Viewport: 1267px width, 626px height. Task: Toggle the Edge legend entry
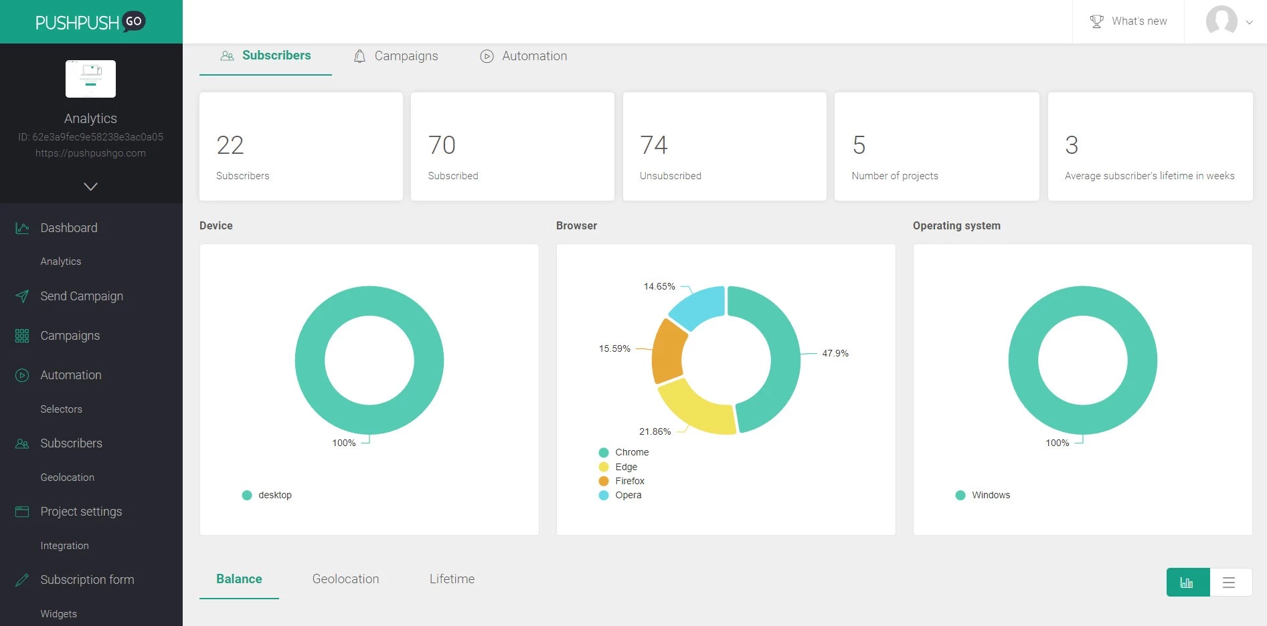click(618, 467)
